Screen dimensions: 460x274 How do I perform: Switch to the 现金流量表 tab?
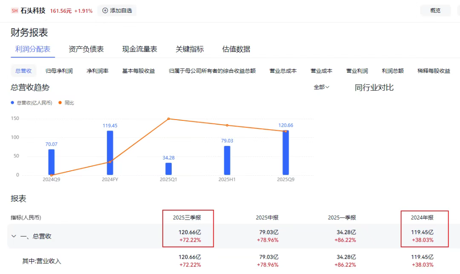[140, 49]
